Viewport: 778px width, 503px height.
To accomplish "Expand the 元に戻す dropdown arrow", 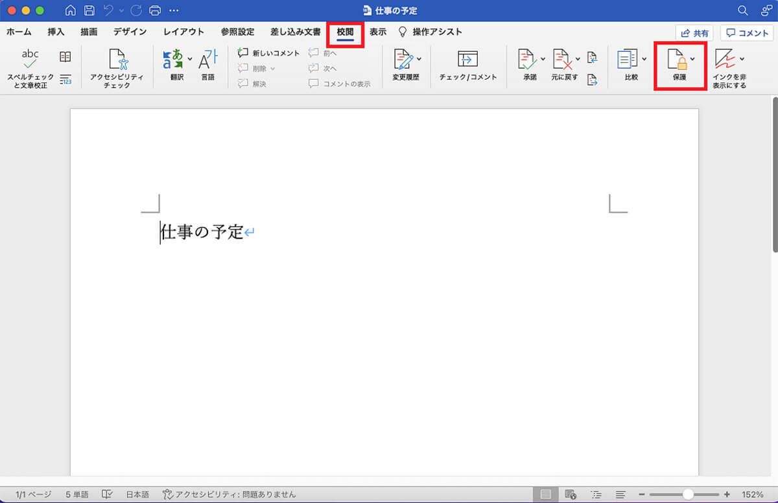I will [x=577, y=59].
